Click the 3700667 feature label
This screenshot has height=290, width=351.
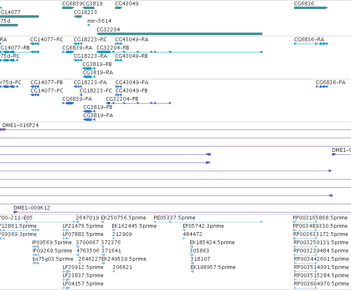click(x=87, y=243)
